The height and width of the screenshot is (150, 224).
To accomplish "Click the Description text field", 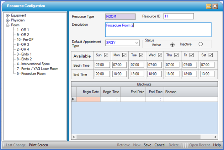I will [158, 30].
